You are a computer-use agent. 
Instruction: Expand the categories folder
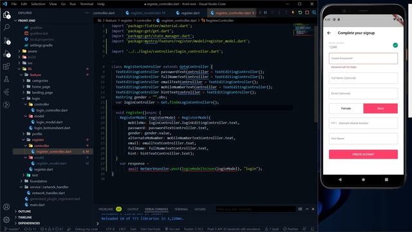click(40, 81)
